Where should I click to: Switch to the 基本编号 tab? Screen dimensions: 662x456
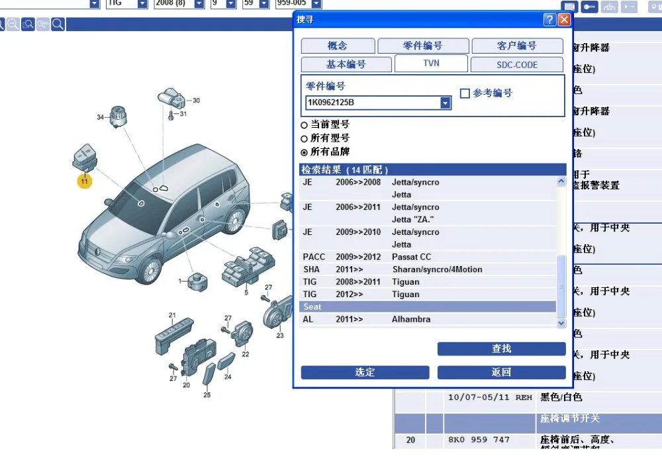point(346,65)
